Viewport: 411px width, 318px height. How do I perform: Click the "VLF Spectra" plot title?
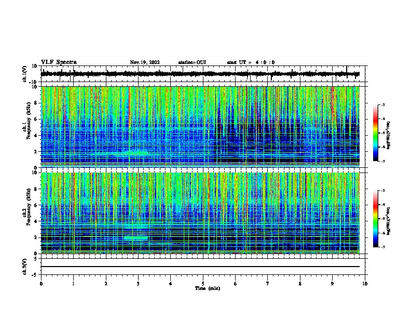click(x=59, y=62)
